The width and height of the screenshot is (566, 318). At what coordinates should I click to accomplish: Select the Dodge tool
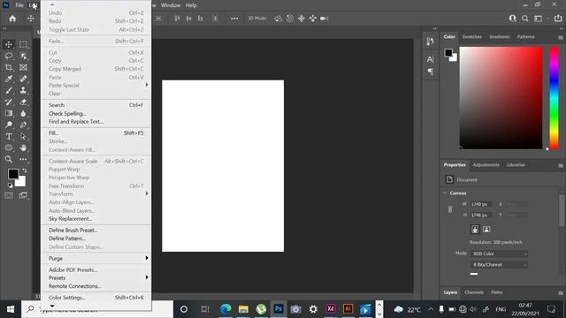(9, 125)
